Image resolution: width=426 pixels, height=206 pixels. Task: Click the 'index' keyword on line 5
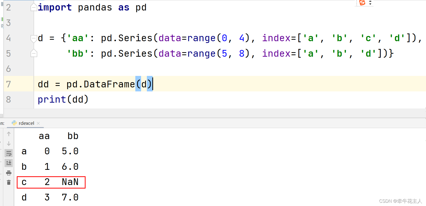point(276,53)
